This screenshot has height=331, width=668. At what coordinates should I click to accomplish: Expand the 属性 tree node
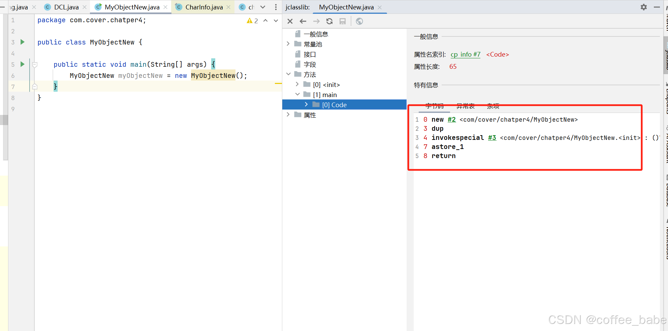tap(288, 115)
